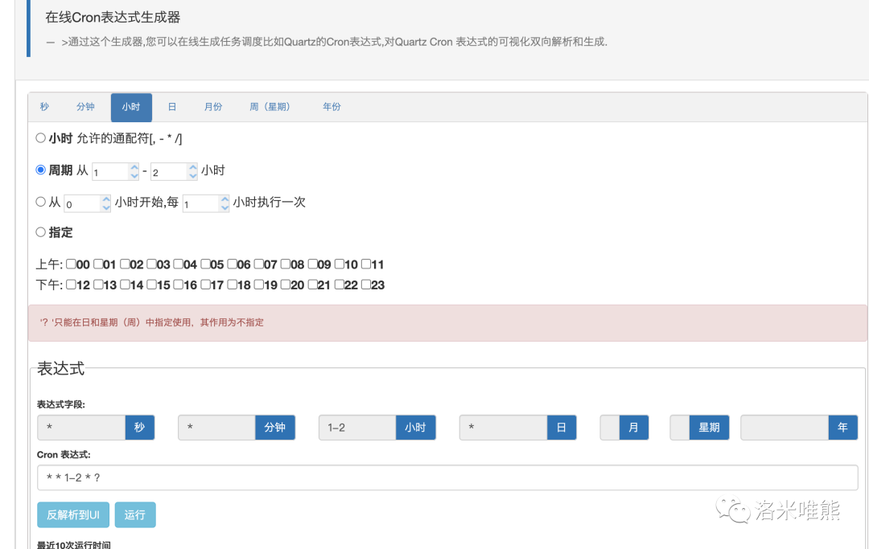Switch to the 周（星期）tab
Viewport: 869px width, 549px height.
[270, 107]
